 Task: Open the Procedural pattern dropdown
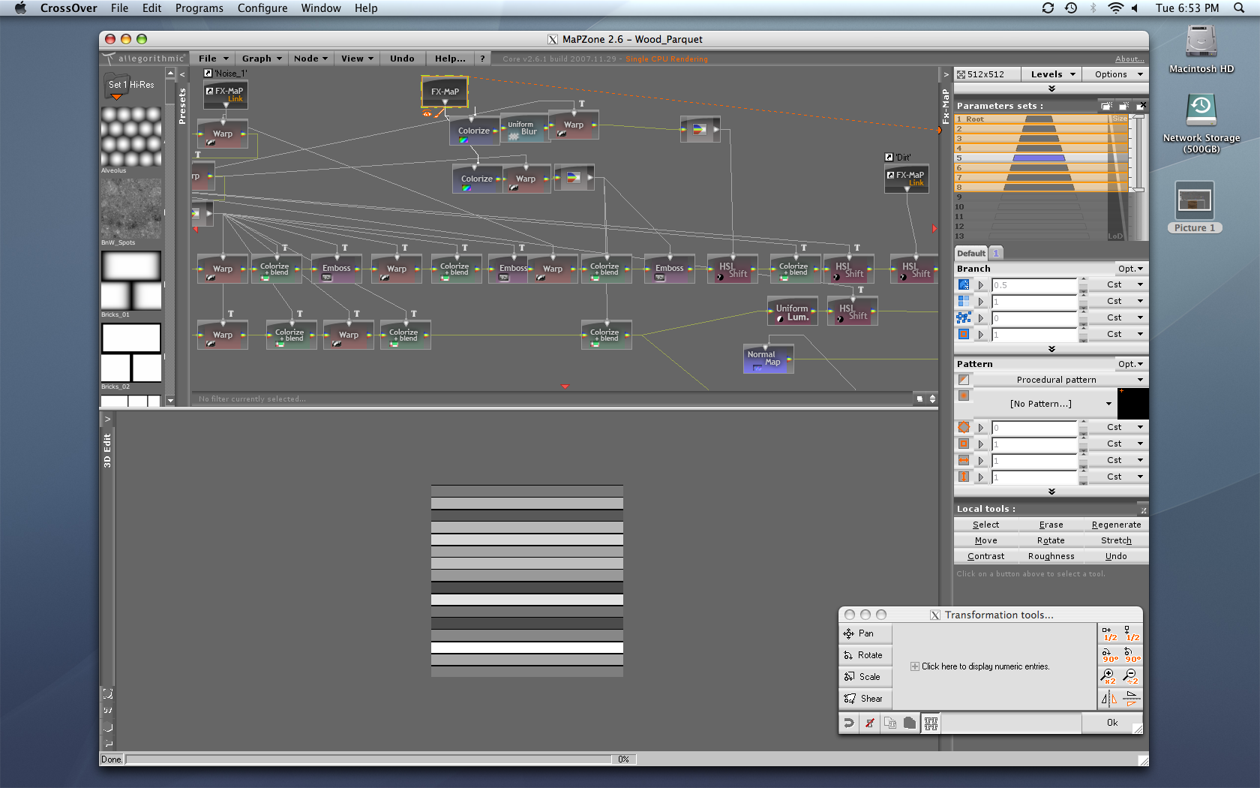[1059, 380]
